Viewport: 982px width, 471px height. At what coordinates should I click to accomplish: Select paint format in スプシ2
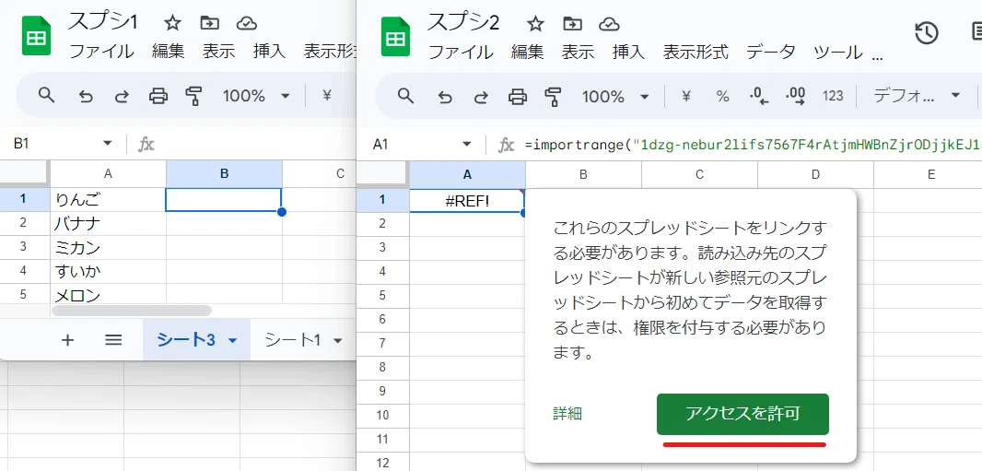[554, 97]
